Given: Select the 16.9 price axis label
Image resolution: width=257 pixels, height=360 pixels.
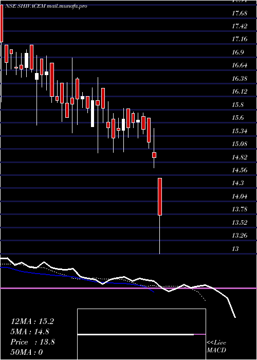Looking at the screenshot, I should 237,52.
